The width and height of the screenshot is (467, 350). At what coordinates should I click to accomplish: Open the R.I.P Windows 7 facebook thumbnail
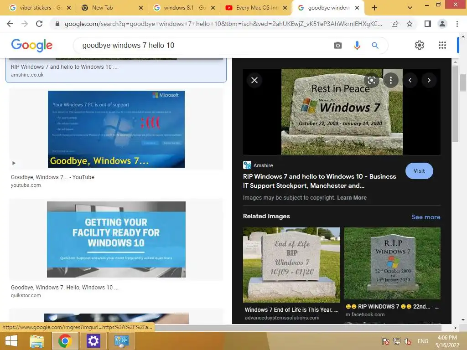coord(392,263)
